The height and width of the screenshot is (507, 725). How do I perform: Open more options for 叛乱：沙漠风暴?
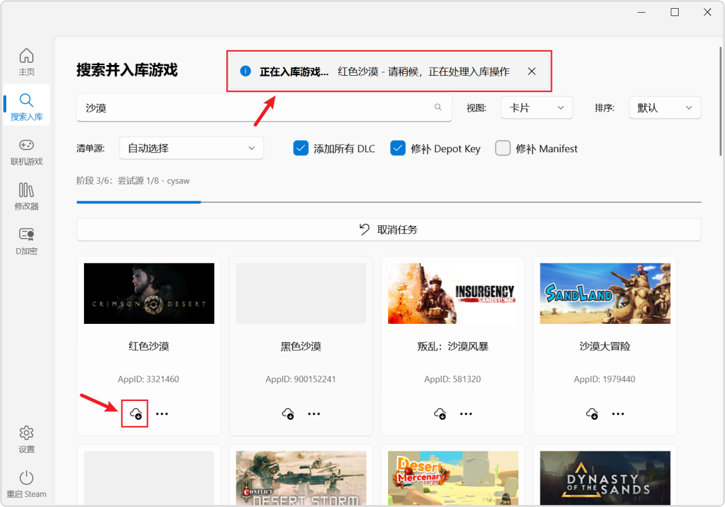(x=466, y=414)
